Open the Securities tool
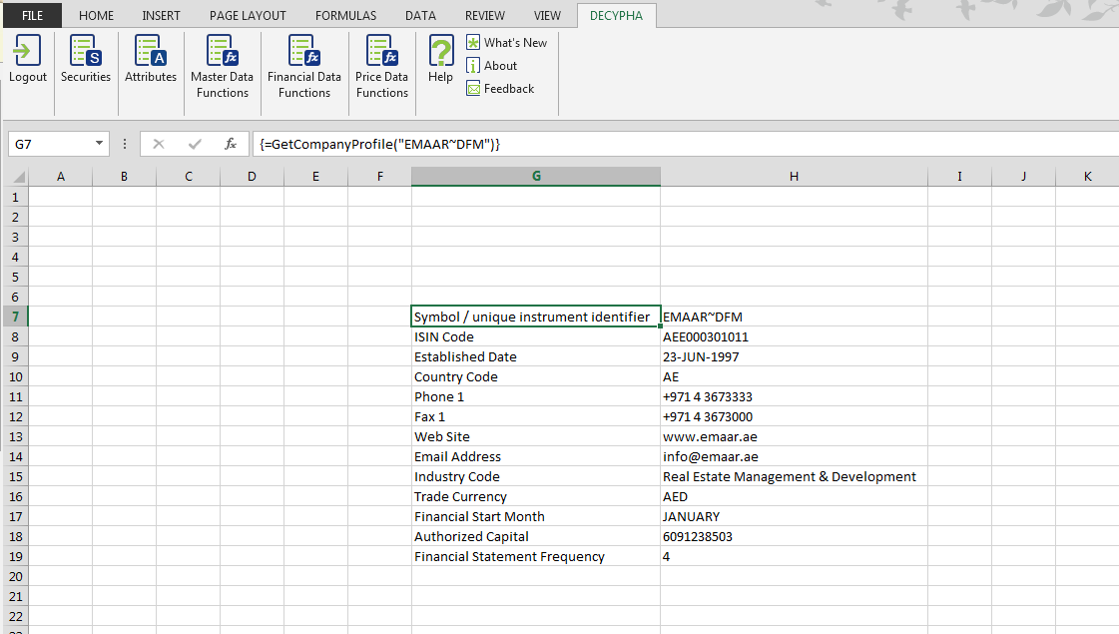1119x634 pixels. 86,60
